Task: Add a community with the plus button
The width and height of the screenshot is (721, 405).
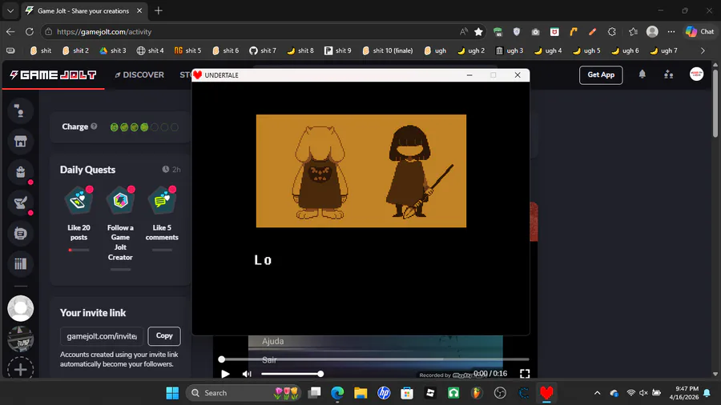Action: [20, 369]
